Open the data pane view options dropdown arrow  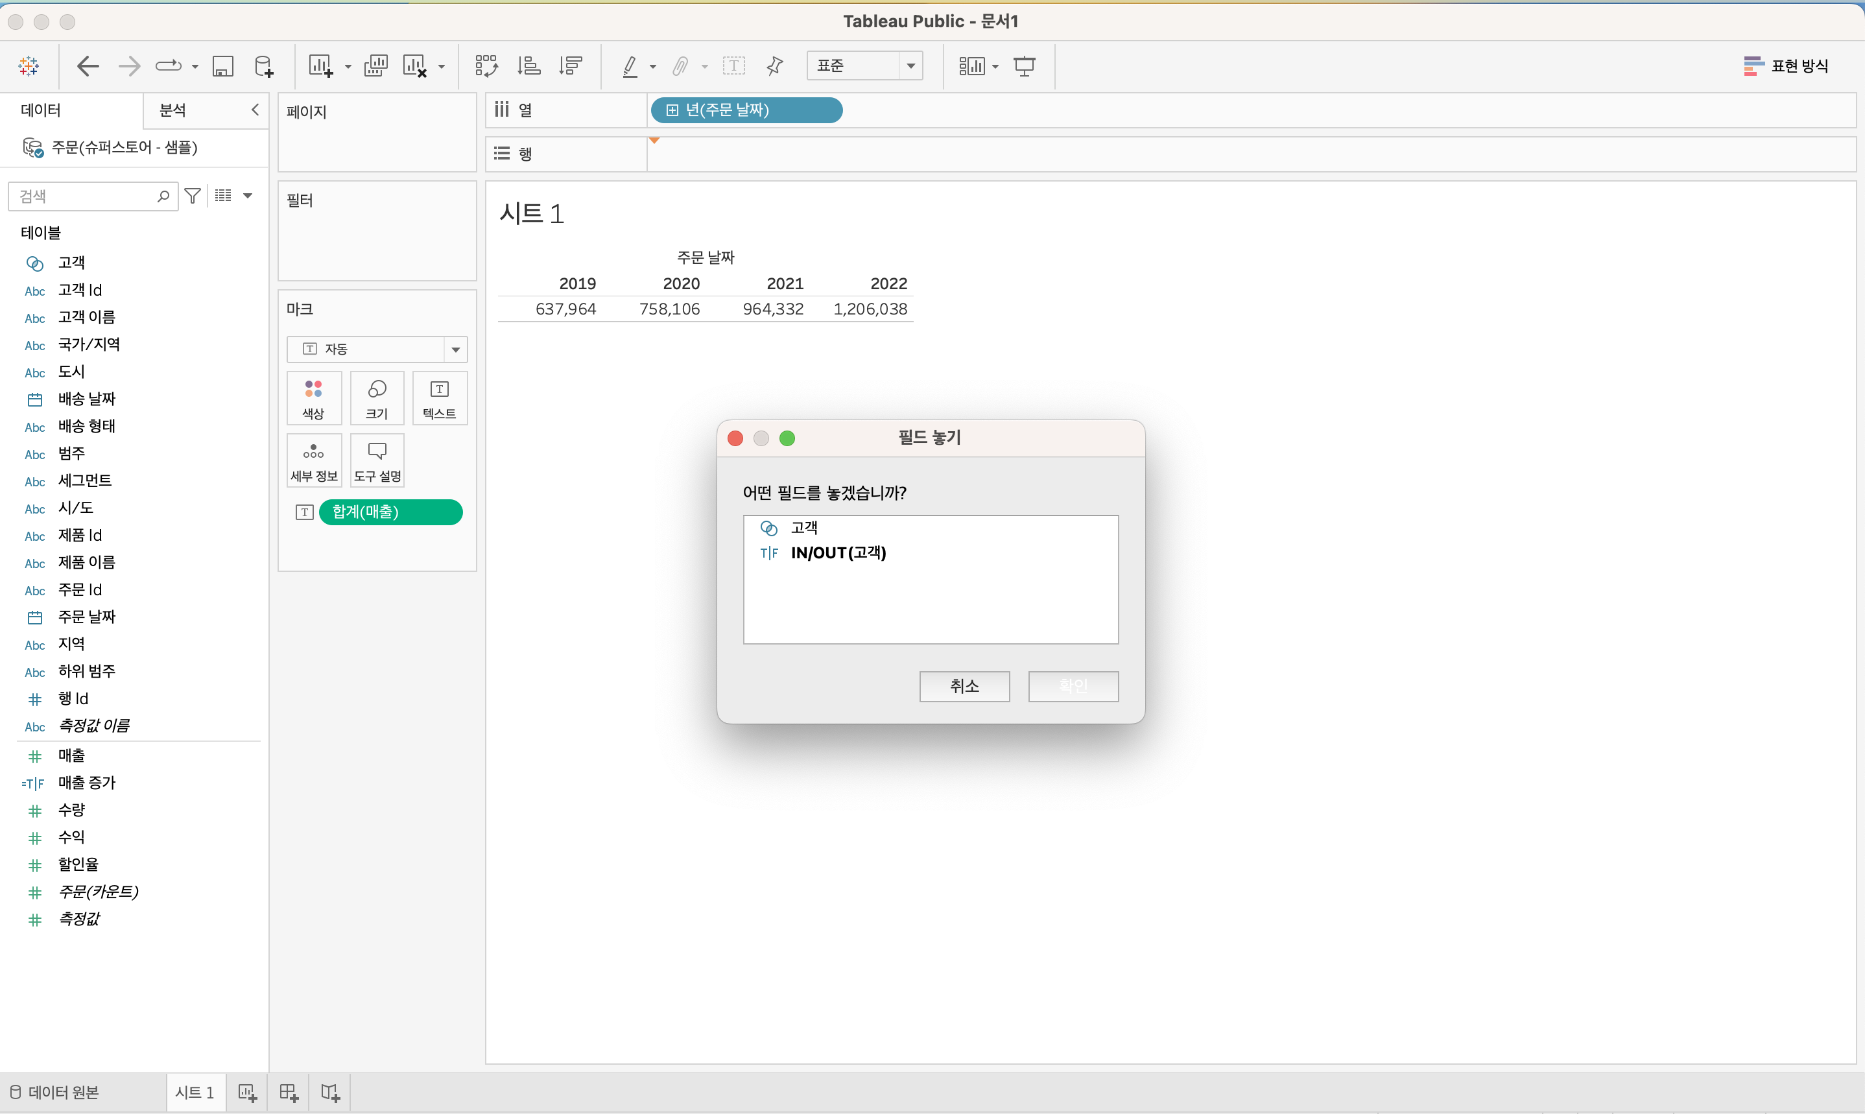click(248, 196)
